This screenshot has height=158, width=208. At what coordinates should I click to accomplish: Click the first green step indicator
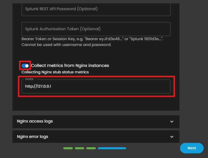click(x=68, y=148)
